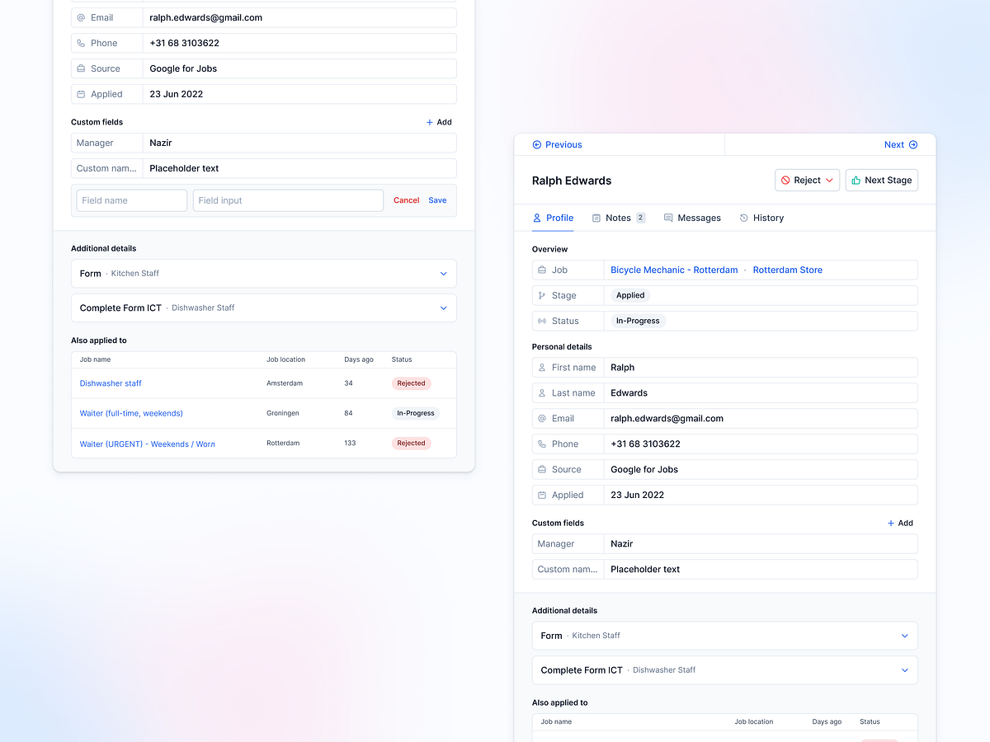Click the Next arrow circle icon
Viewport: 990px width, 742px height.
click(913, 144)
